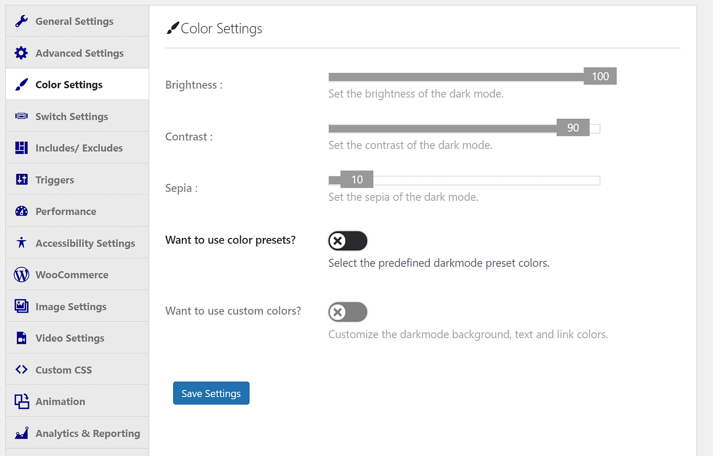This screenshot has width=713, height=456.
Task: Click the Brightness slider handle
Action: click(x=600, y=76)
